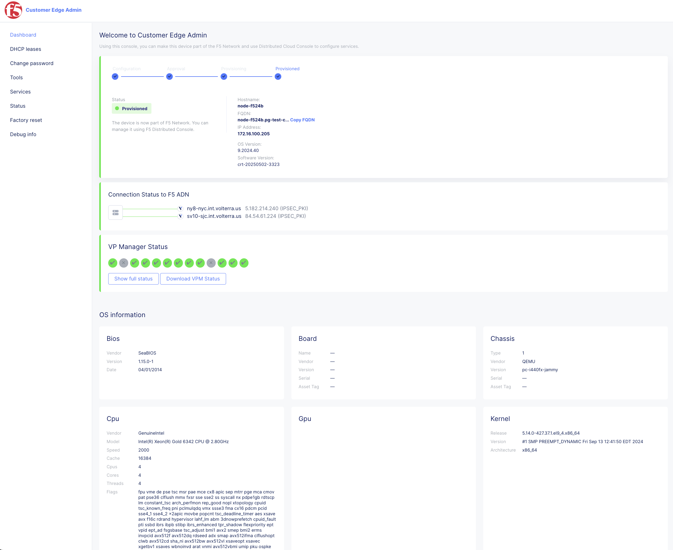Viewport: 673px width, 550px height.
Task: Open the Tools sidebar item
Action: click(x=16, y=78)
